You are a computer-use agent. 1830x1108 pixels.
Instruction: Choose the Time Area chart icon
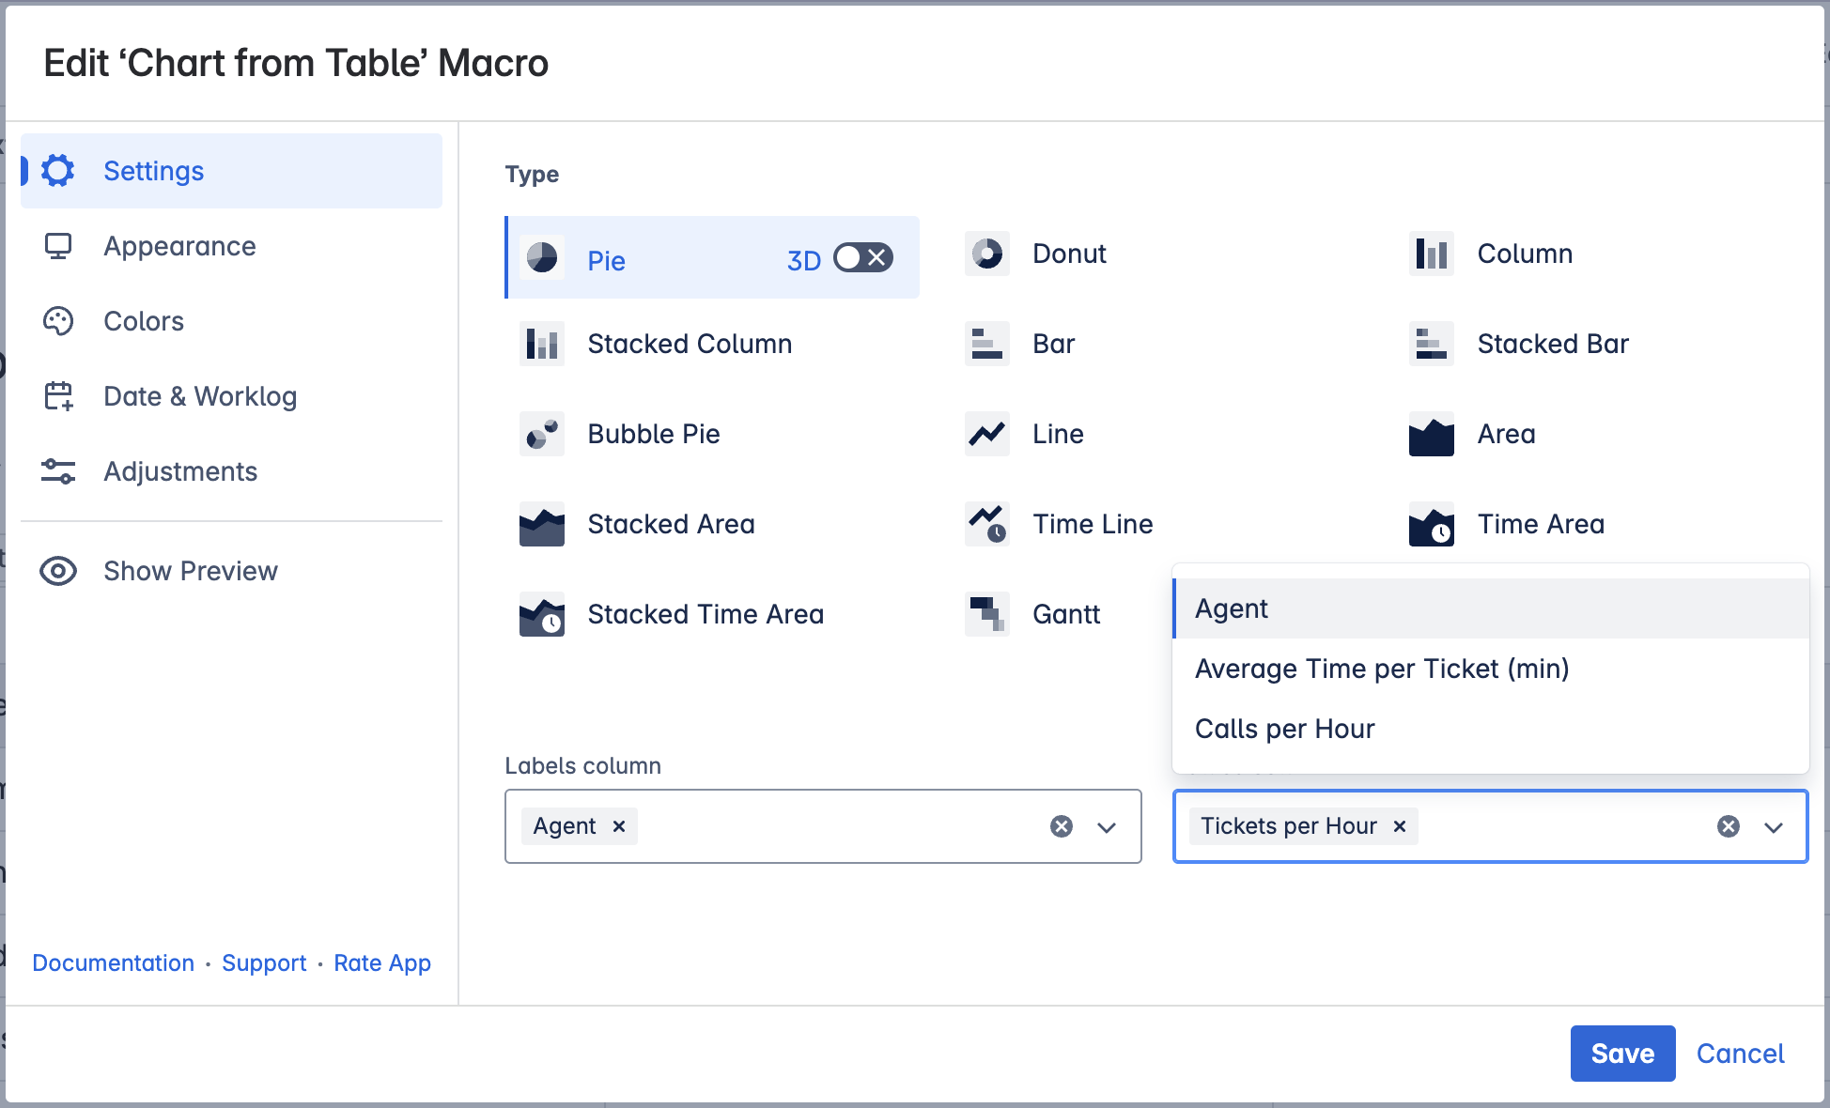[1431, 524]
